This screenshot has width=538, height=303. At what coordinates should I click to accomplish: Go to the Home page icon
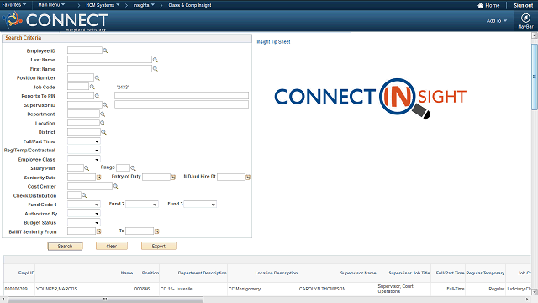pyautogui.click(x=480, y=6)
